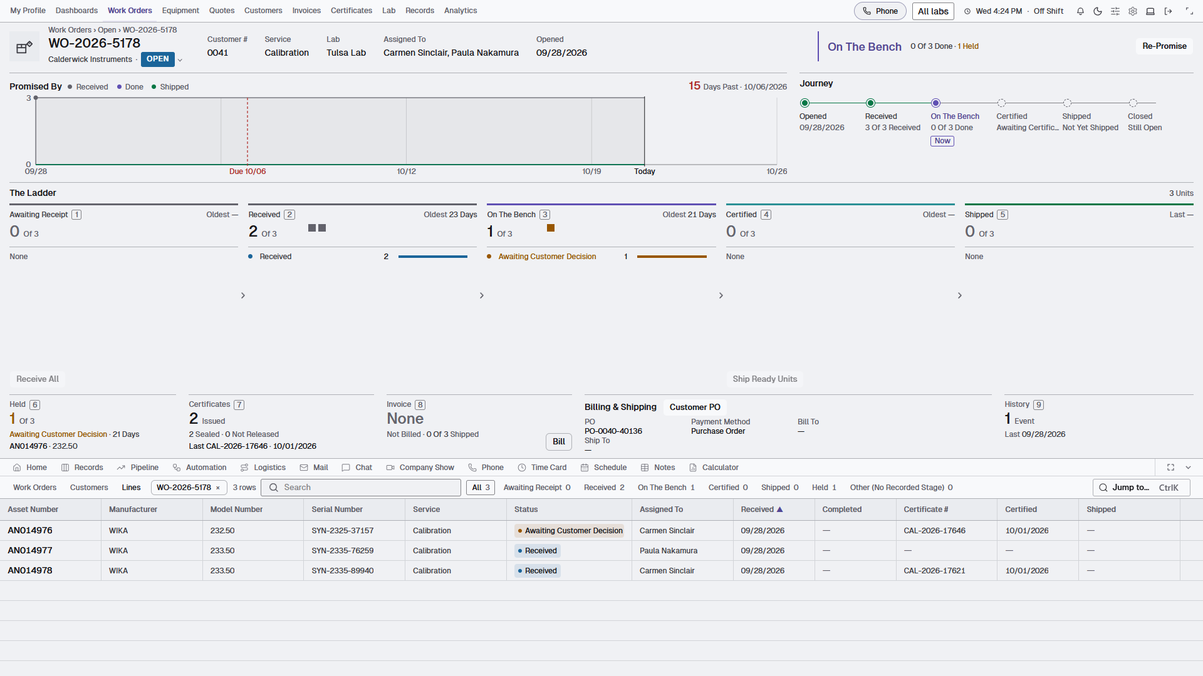Screen dimensions: 1203x676
Task: Click the work order icon beside WO-2026-5178
Action: [24, 47]
